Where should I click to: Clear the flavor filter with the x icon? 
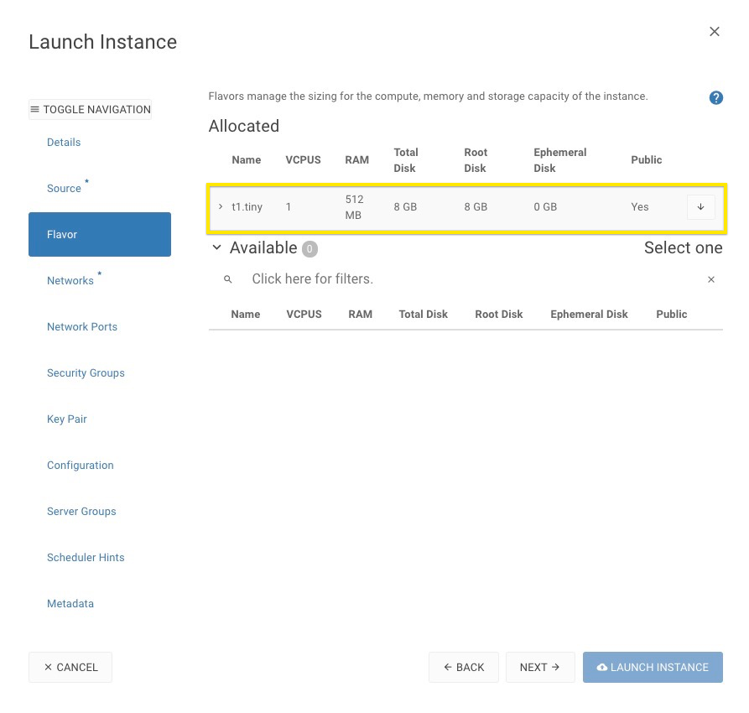coord(710,279)
